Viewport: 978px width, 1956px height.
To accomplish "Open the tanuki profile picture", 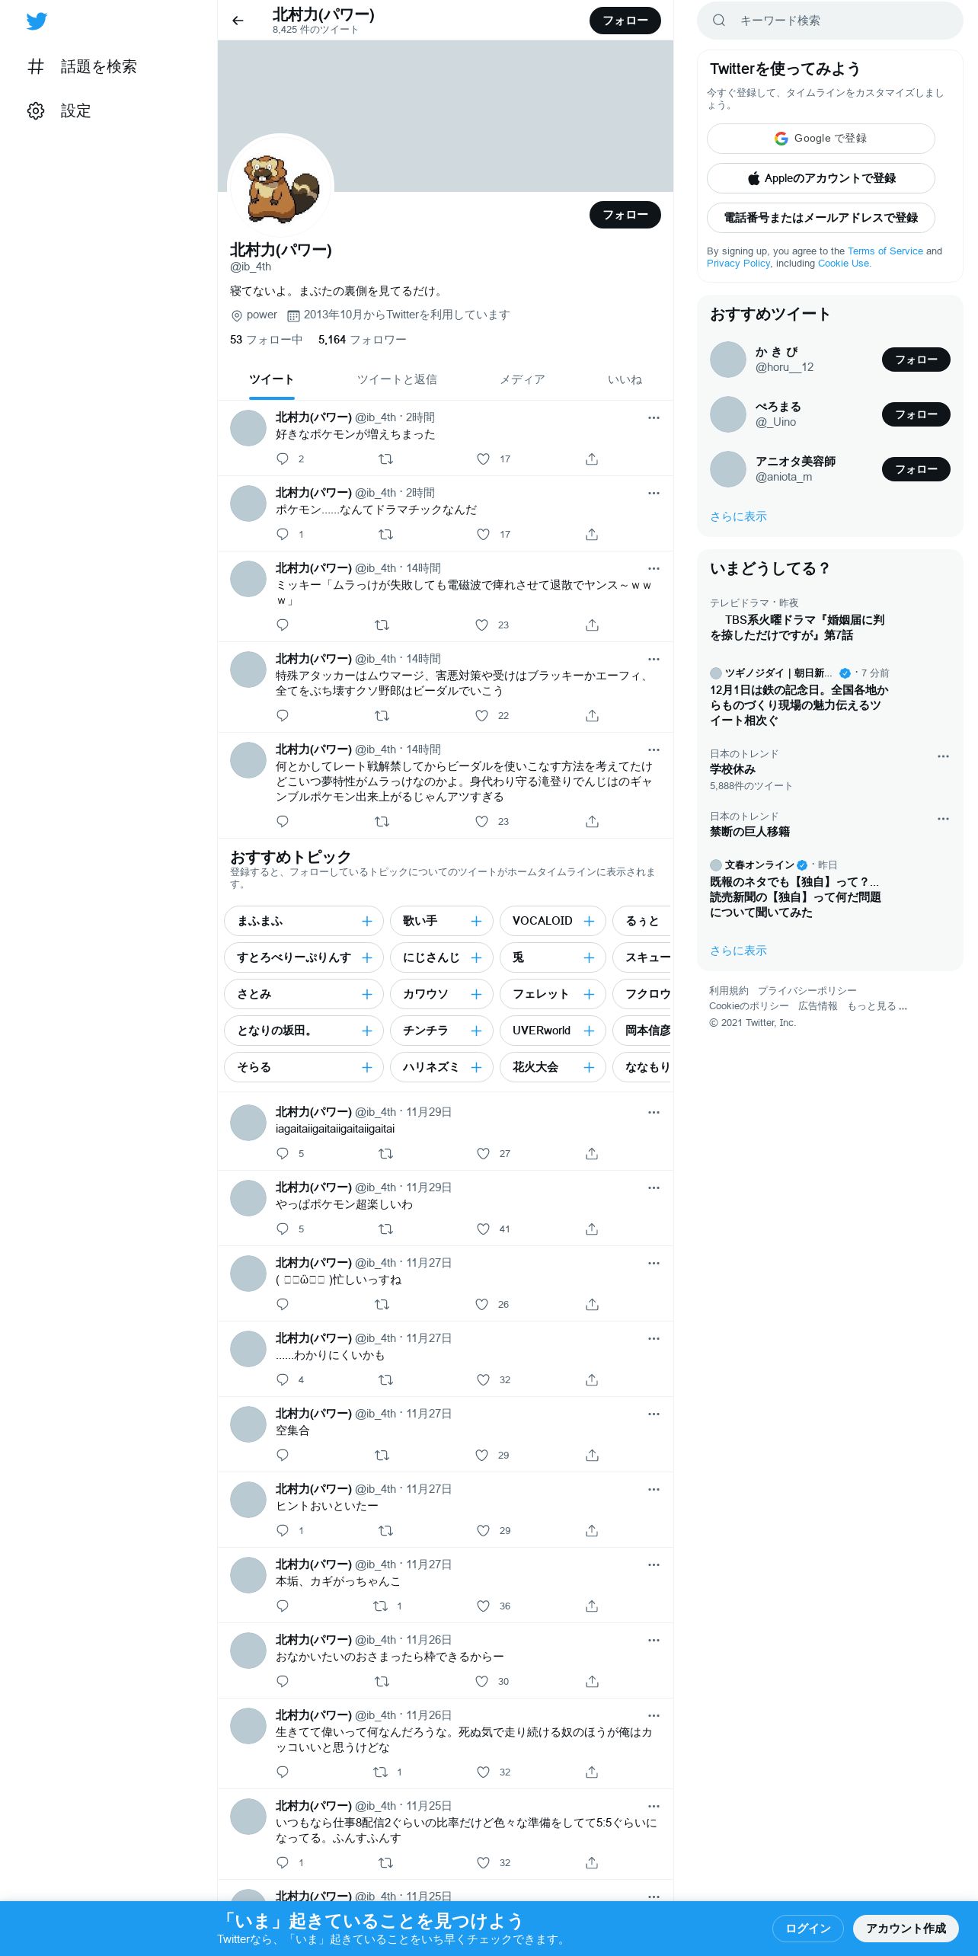I will click(281, 187).
